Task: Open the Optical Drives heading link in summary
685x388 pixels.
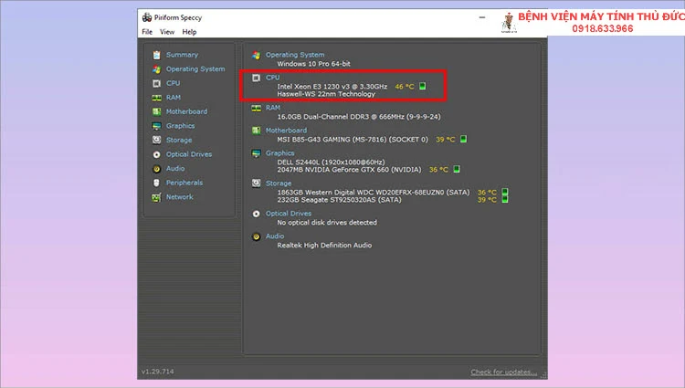Action: (x=289, y=214)
